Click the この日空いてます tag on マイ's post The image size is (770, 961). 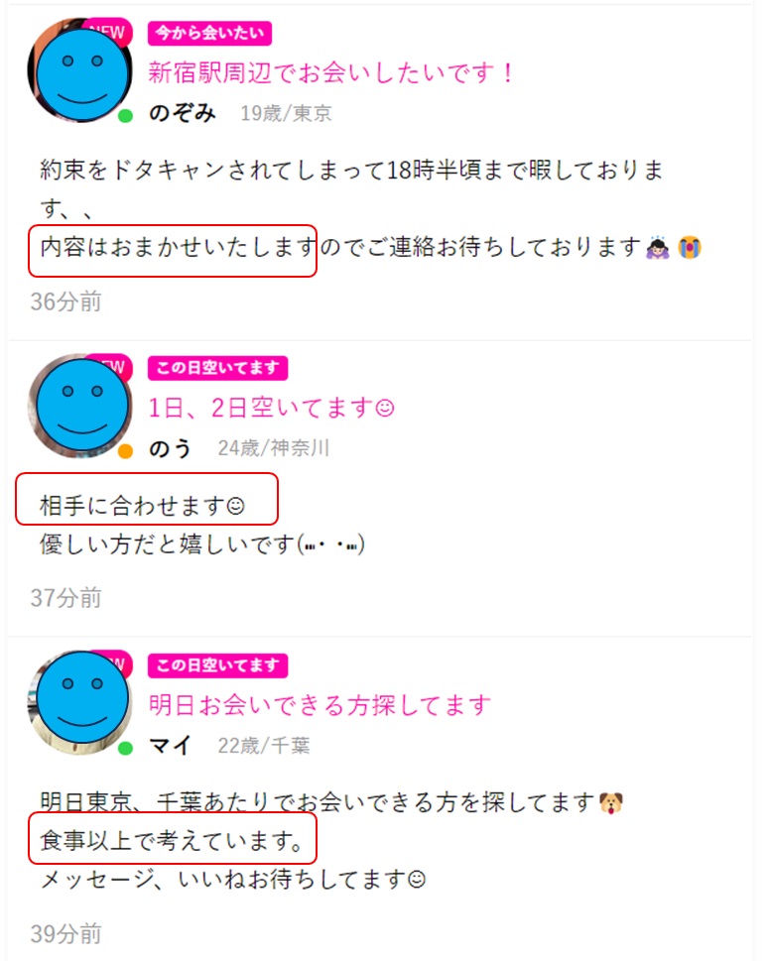[217, 665]
